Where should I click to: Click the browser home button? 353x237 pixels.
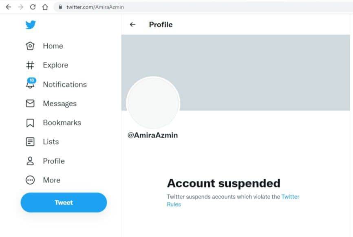pyautogui.click(x=45, y=7)
